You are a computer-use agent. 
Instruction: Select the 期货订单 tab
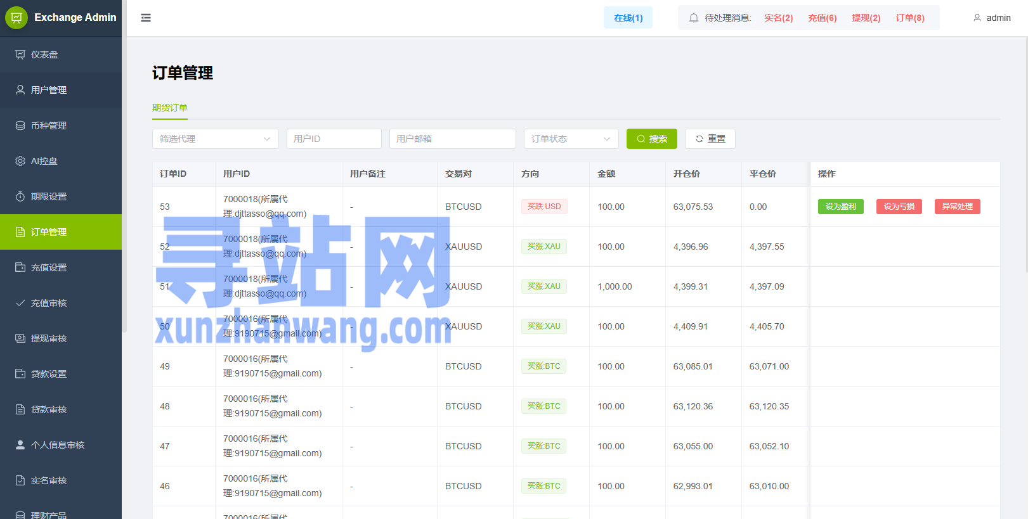[170, 108]
